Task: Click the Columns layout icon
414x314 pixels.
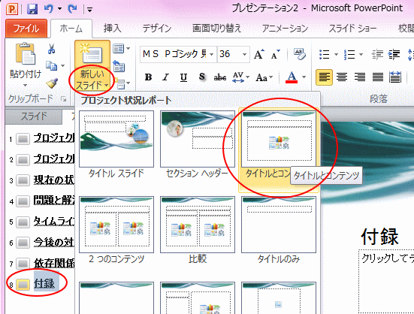Action: coord(395,77)
